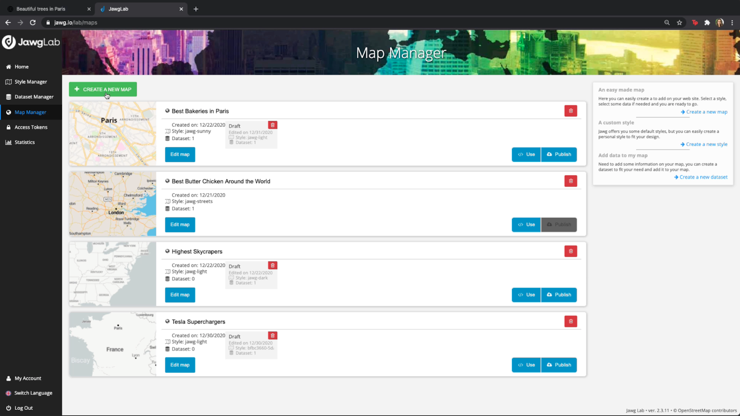The height and width of the screenshot is (416, 740).
Task: Use the Tesla Superchargers map
Action: coord(526,365)
